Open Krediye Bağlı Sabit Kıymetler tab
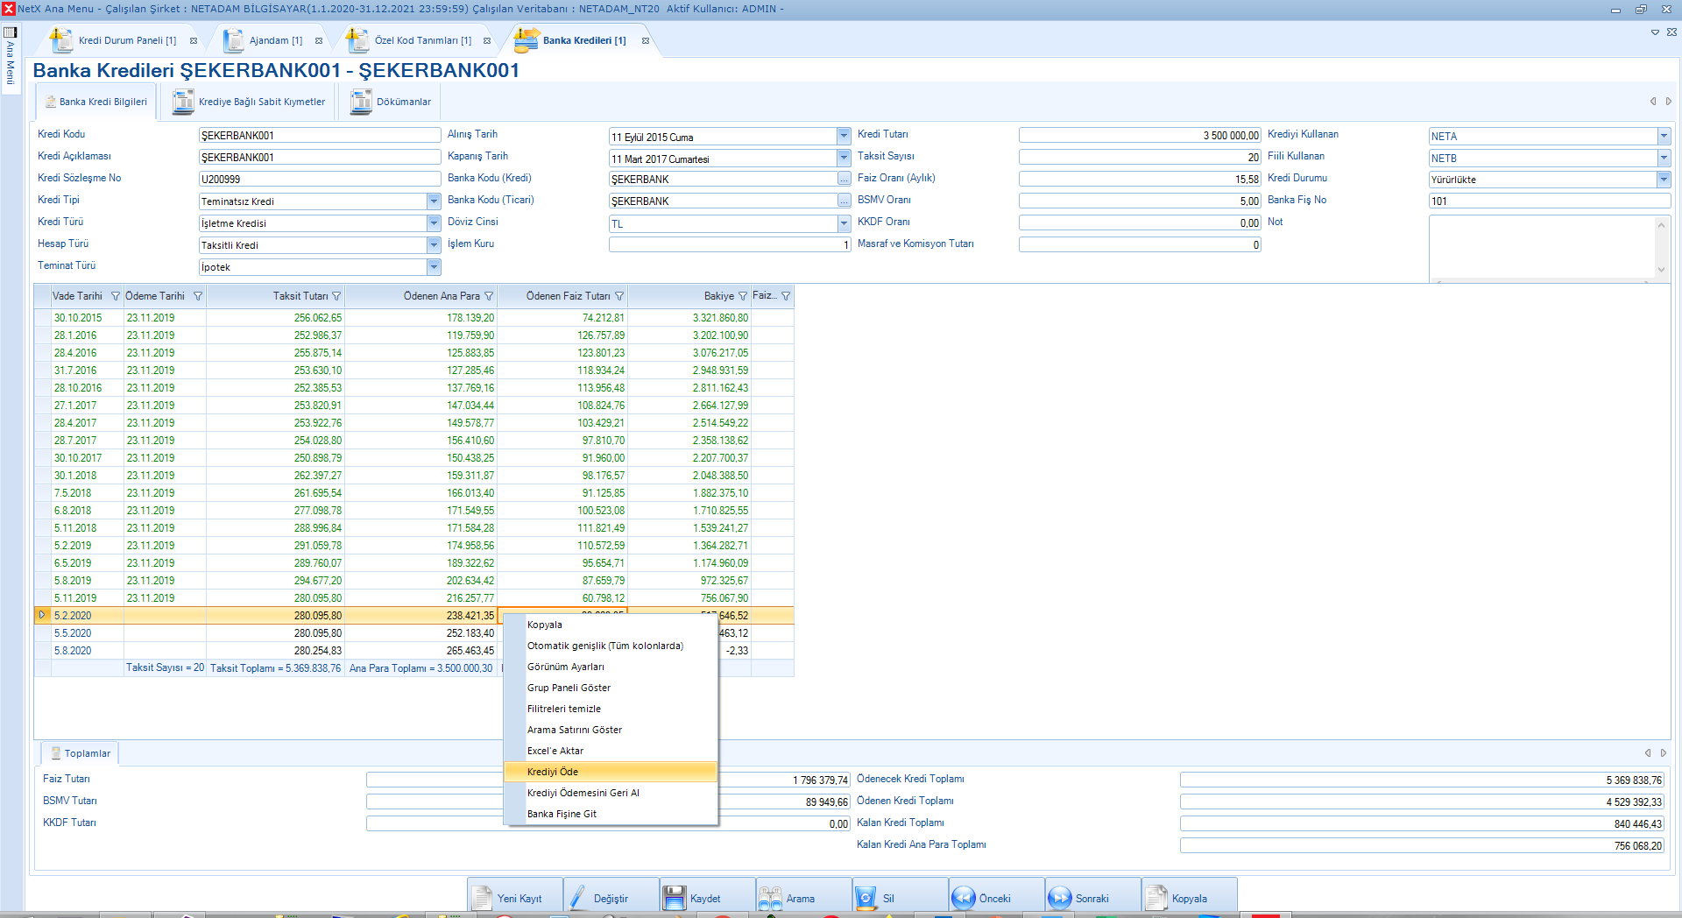Viewport: 1682px width, 918px height. 249,102
